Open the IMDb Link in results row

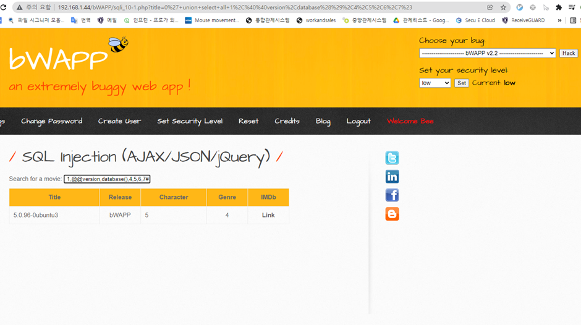pyautogui.click(x=268, y=215)
